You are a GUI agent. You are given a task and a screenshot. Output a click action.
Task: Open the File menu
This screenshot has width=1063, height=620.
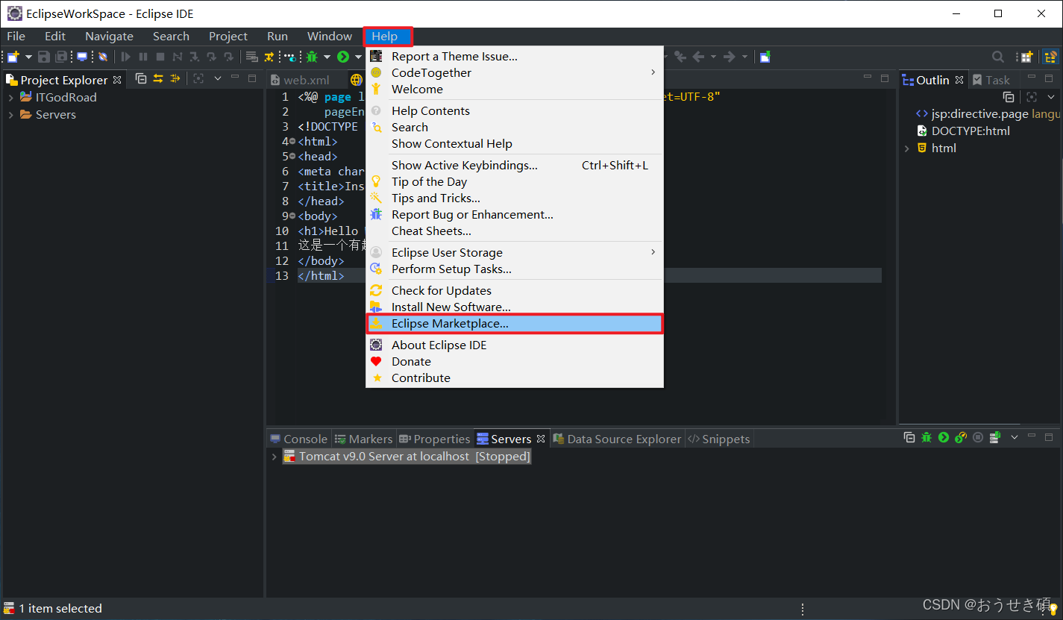coord(16,37)
